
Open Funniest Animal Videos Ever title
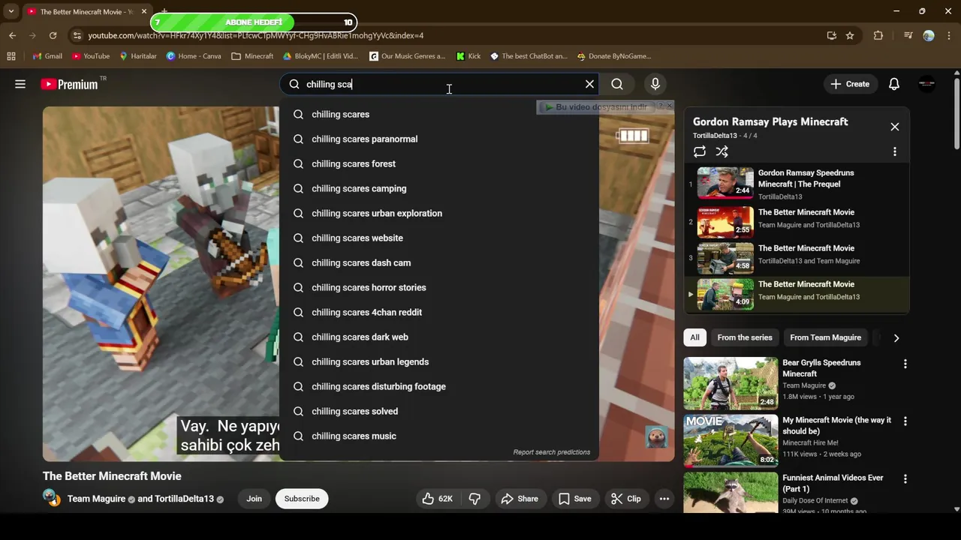point(833,483)
